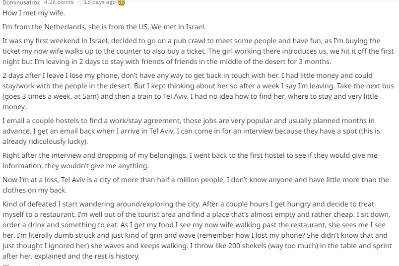Click the sentence 'I'm from the Netherlands'
Image resolution: width=399 pixels, height=266 pixels.
click(x=44, y=27)
